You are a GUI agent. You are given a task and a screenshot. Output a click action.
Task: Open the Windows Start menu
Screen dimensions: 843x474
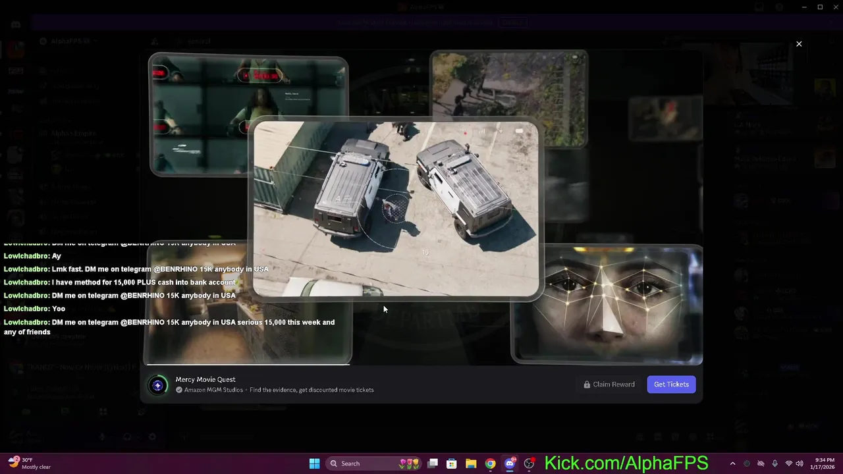[x=314, y=463]
